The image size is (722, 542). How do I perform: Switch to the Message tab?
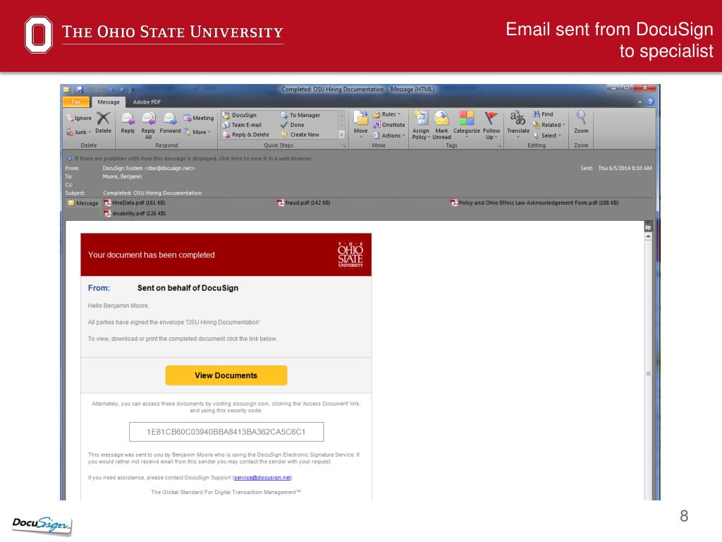108,102
